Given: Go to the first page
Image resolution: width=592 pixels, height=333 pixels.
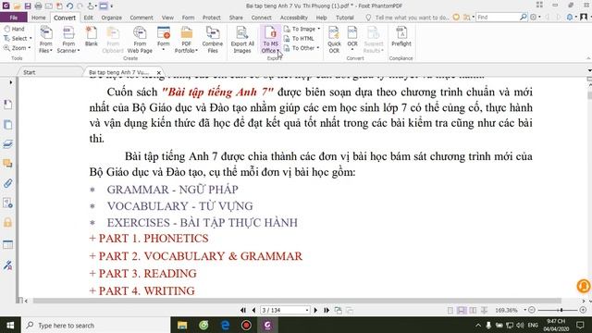Looking at the screenshot, I should click(242, 311).
